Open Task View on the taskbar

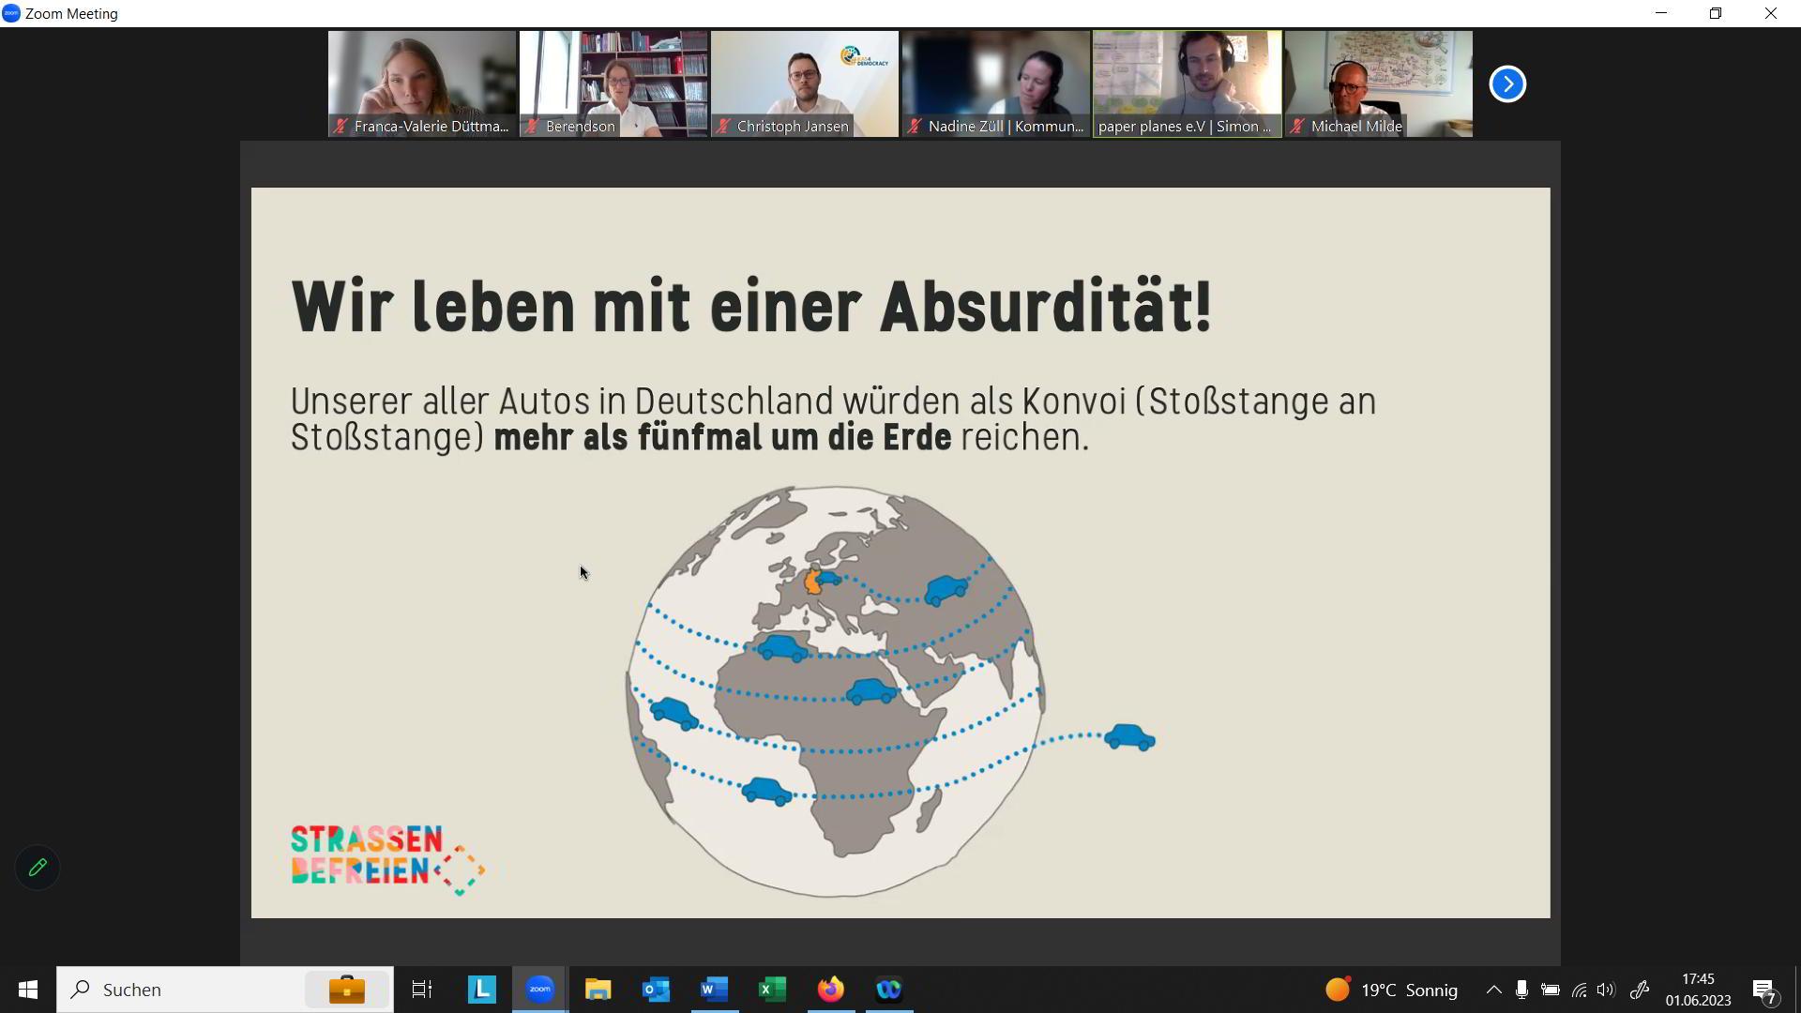pos(422,990)
